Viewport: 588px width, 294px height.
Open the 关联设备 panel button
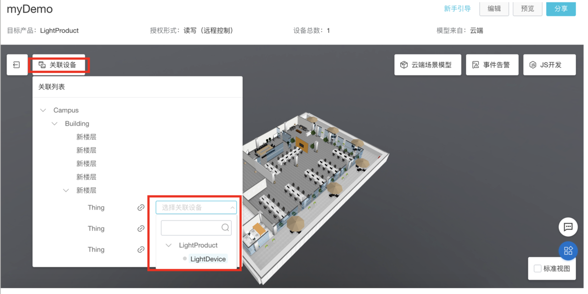(58, 65)
